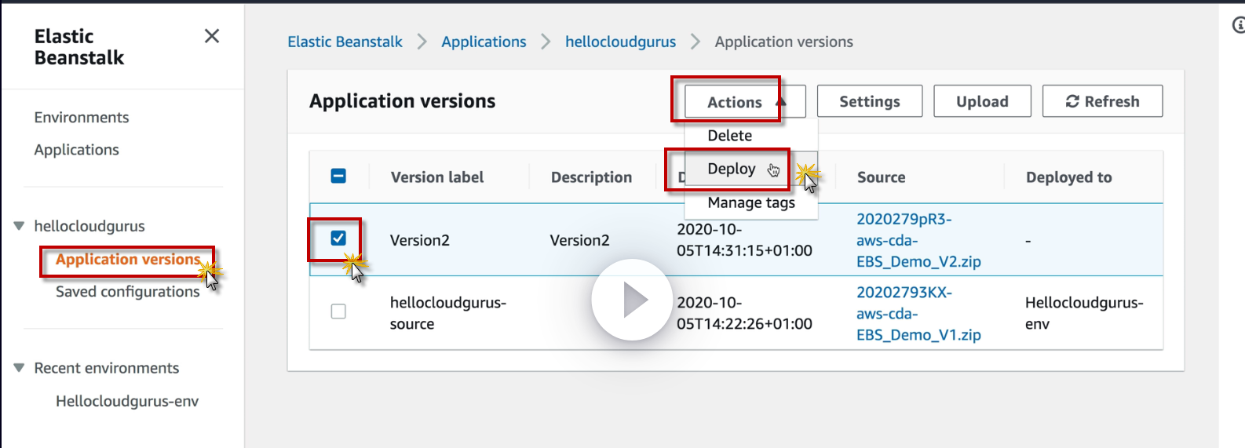Go to Saved configurations in sidebar
Viewport: 1245px width, 448px height.
[x=127, y=291]
